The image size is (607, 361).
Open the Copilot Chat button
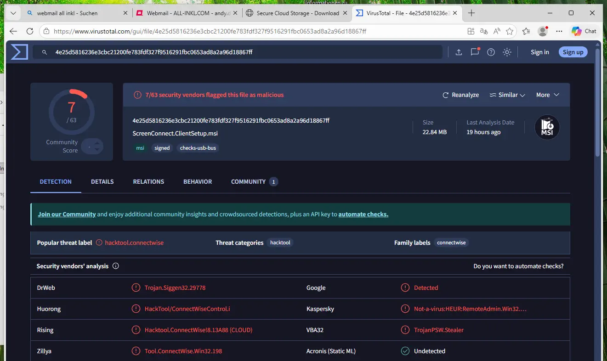pyautogui.click(x=584, y=32)
